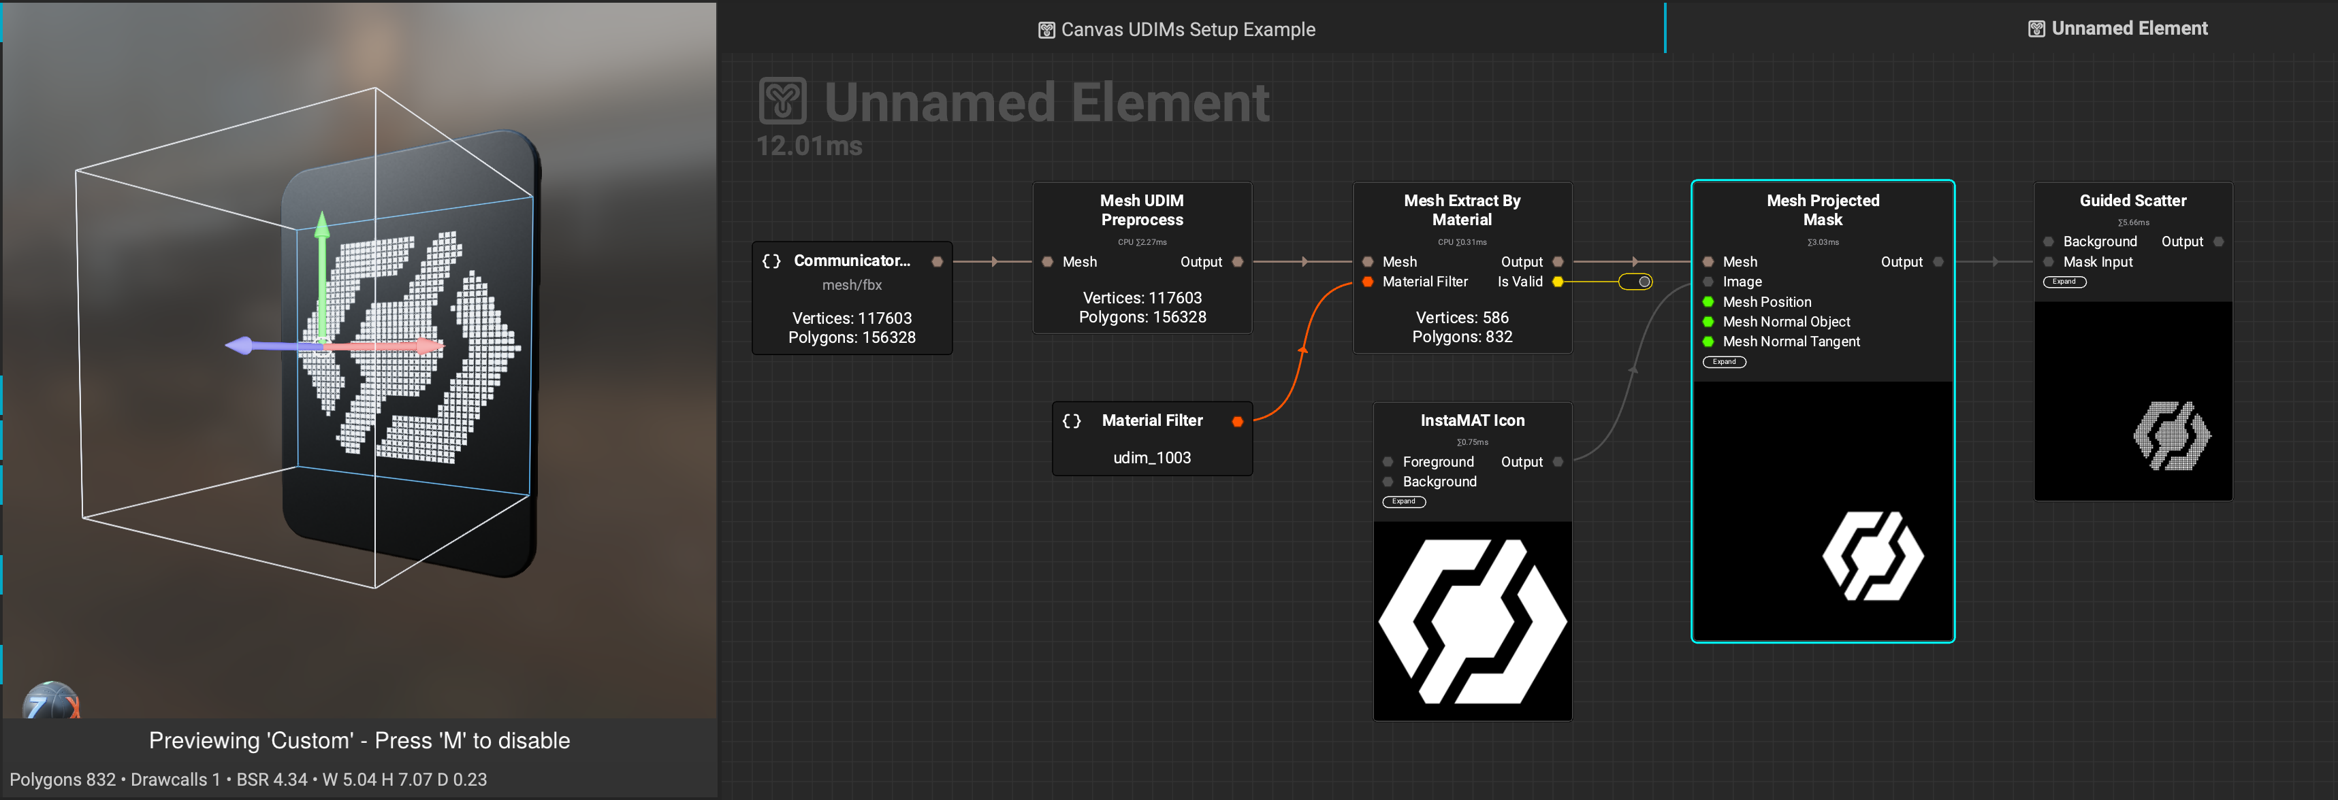The image size is (2338, 800).
Task: Click the green Mesh Position pin
Action: click(1708, 302)
